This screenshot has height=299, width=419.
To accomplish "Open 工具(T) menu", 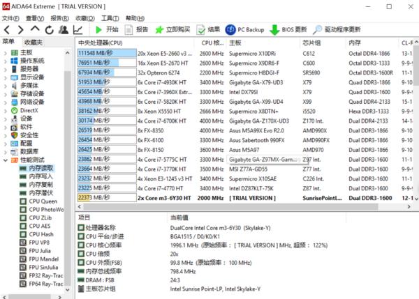I will pos(110,18).
